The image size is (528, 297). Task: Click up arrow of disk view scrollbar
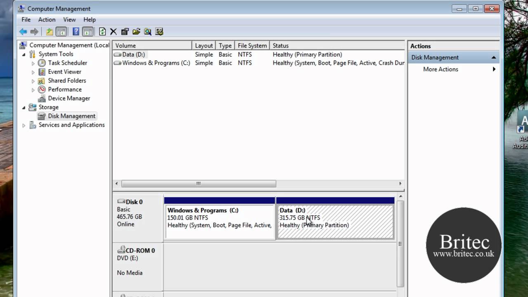[x=400, y=197]
